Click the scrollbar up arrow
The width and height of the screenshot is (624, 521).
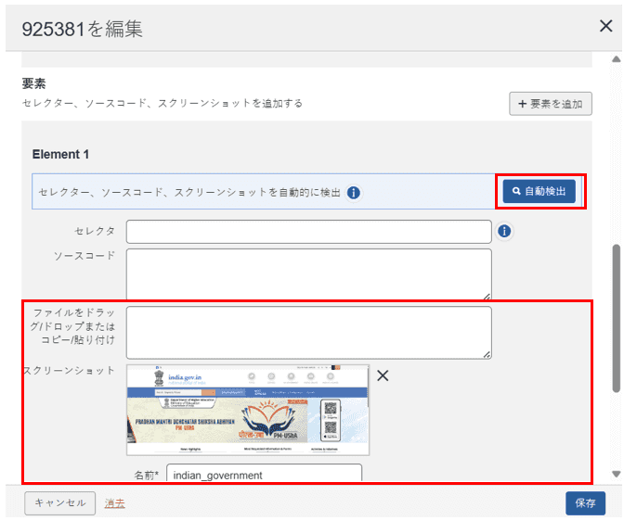pos(615,59)
